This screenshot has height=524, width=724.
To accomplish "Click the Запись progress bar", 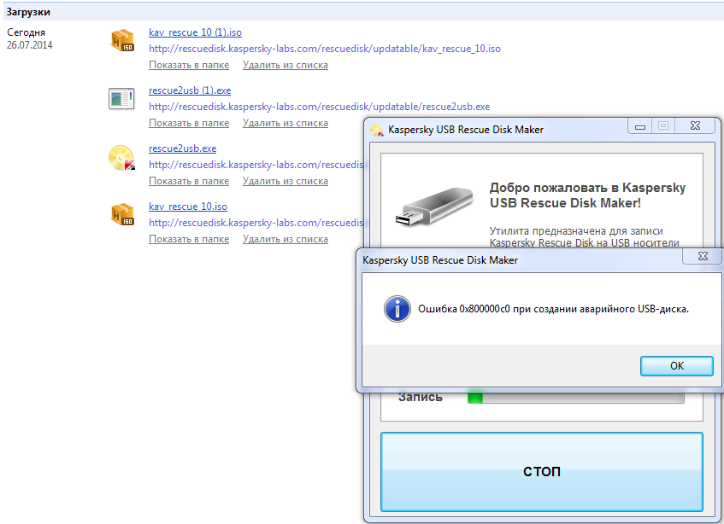I will (x=575, y=397).
